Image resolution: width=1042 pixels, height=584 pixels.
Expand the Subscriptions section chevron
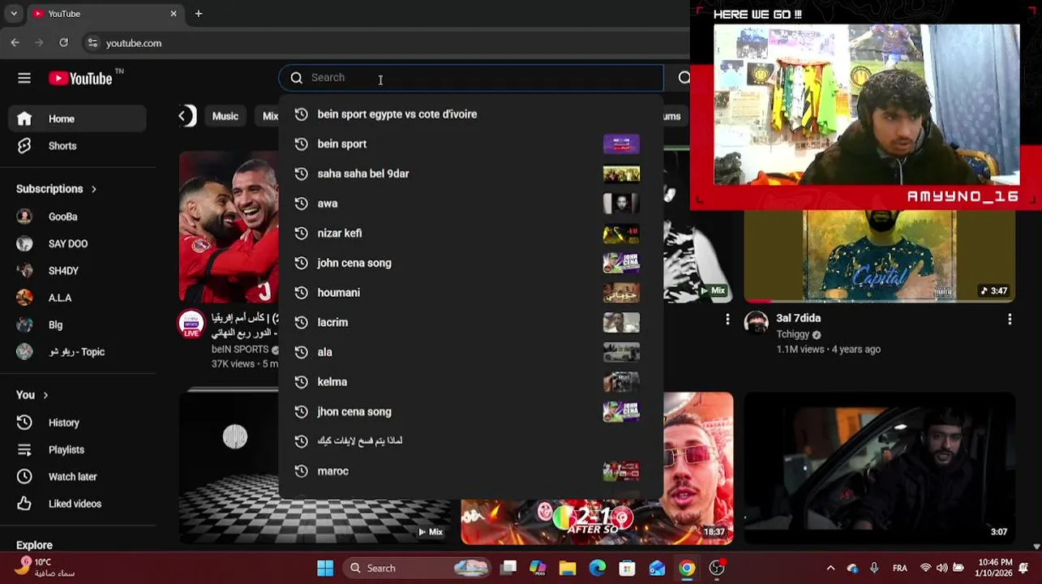[x=94, y=189]
